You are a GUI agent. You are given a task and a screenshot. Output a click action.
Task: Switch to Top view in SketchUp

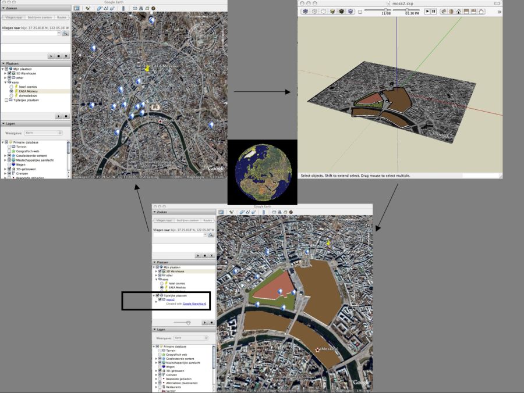pyautogui.click(x=451, y=12)
